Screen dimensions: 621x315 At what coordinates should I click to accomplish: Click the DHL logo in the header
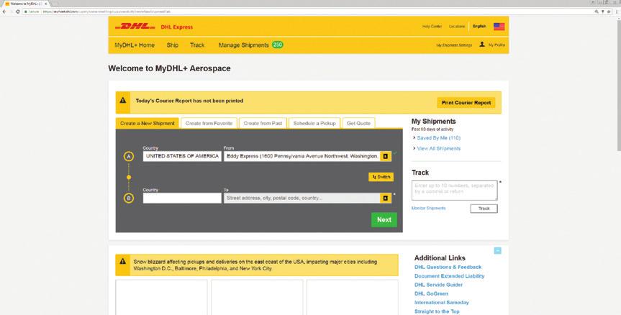point(135,27)
